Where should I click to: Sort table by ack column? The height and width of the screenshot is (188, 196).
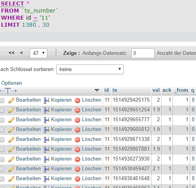pos(167,90)
